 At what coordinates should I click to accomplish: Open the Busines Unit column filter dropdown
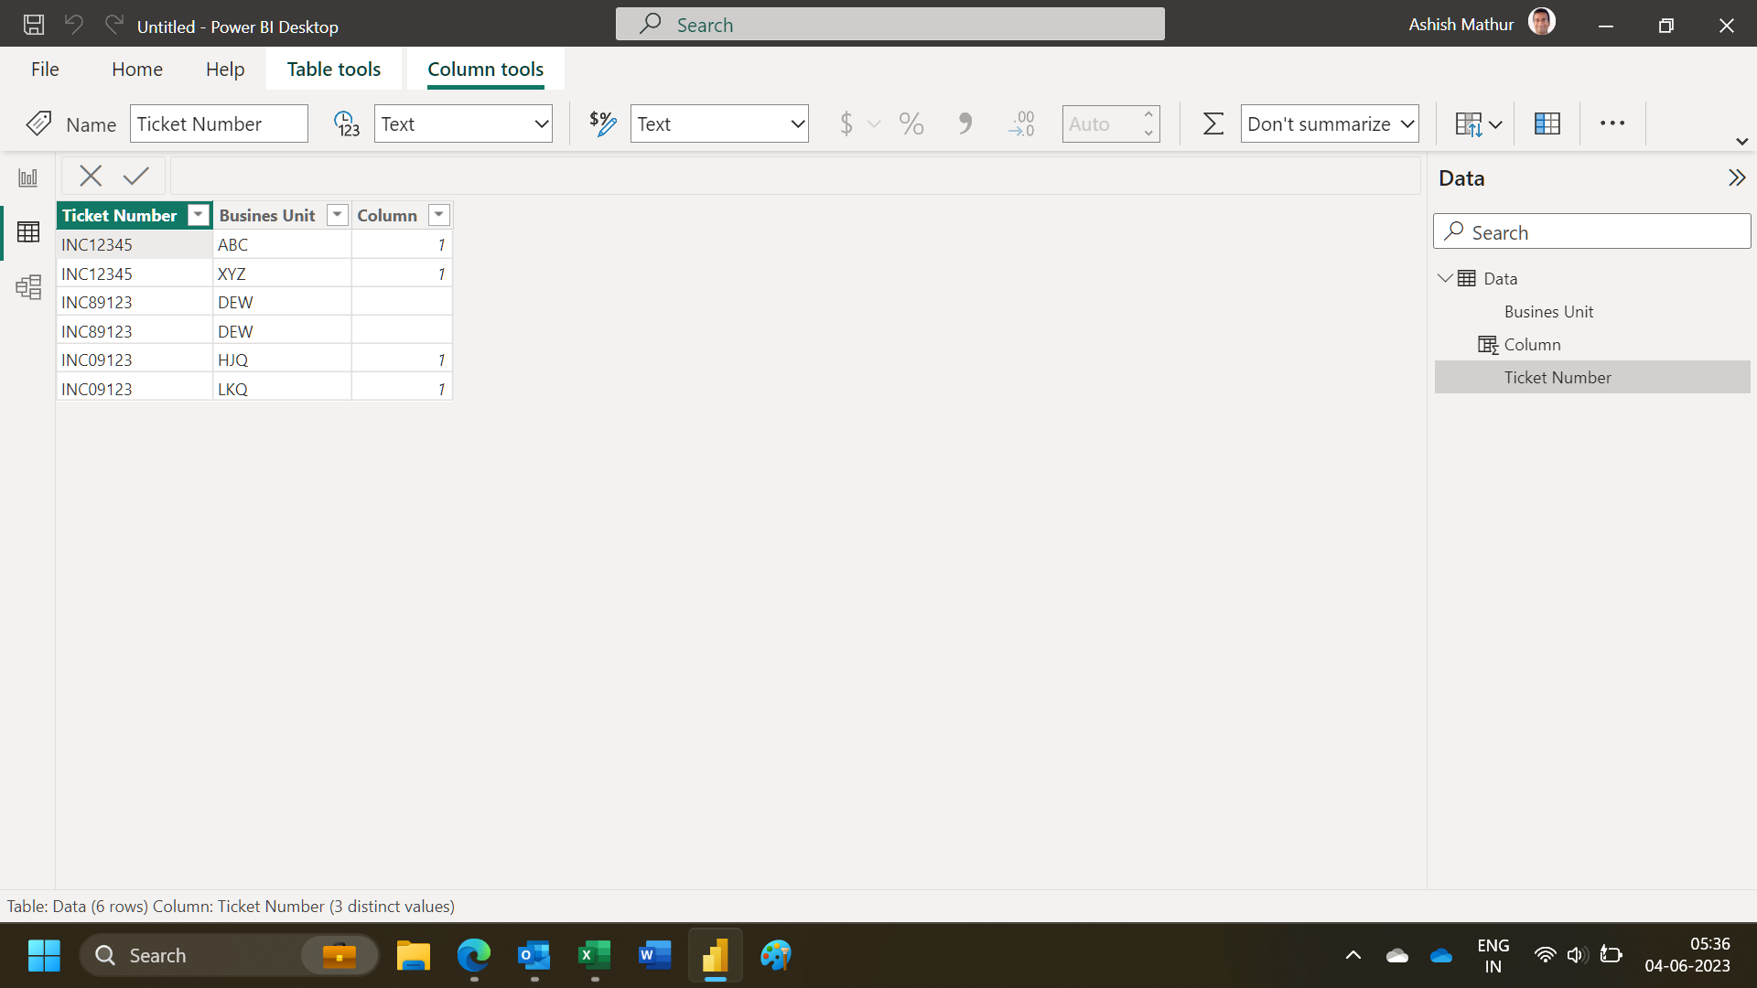pos(338,215)
